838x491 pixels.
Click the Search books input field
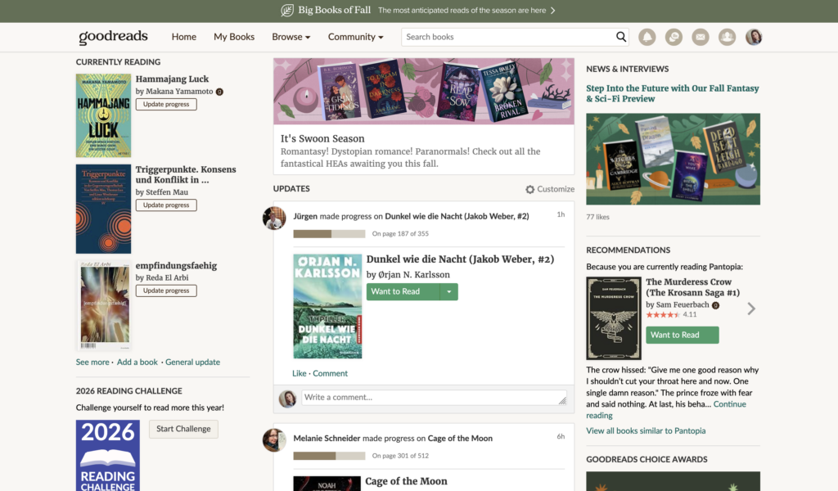[507, 37]
